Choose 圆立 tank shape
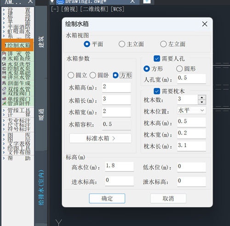Image resolution: width=230 pixels, height=226 pixels. tap(71, 75)
